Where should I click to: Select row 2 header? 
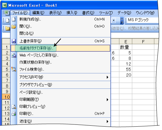point(6,53)
